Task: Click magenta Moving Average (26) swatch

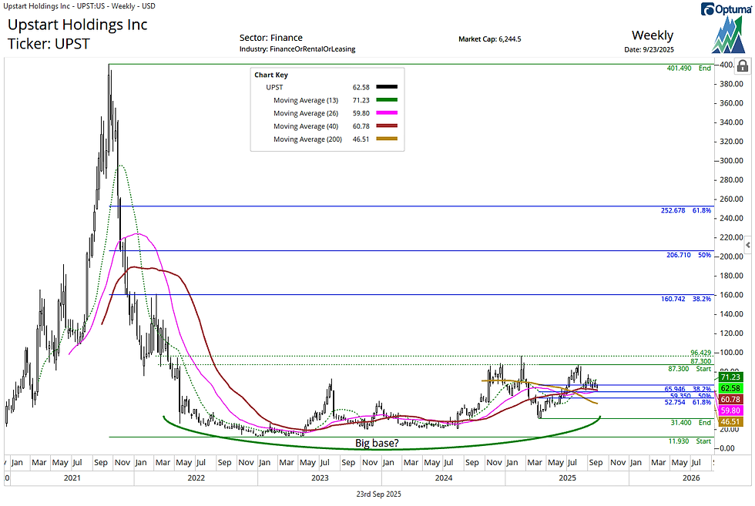Action: tap(387, 113)
